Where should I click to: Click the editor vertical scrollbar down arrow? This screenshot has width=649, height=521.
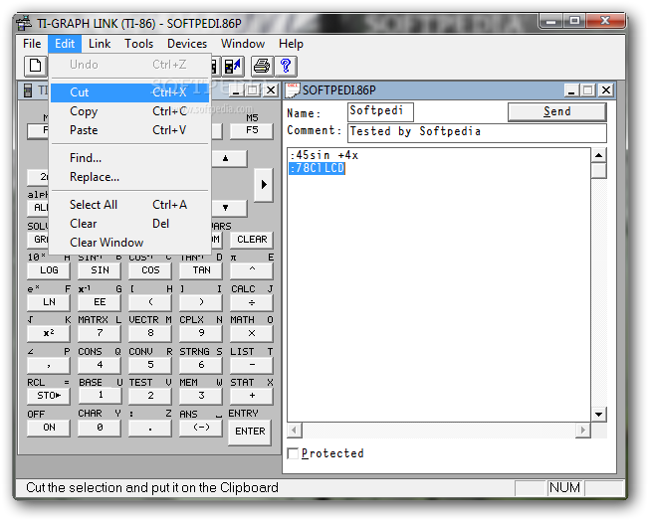coord(598,414)
